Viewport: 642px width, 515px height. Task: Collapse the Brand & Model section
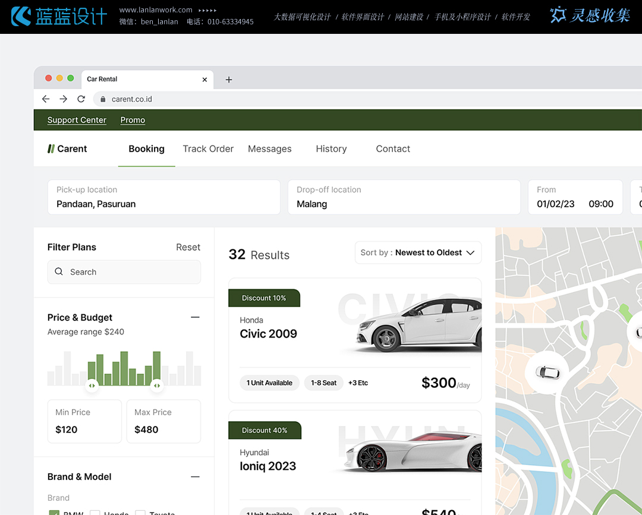[x=195, y=477]
